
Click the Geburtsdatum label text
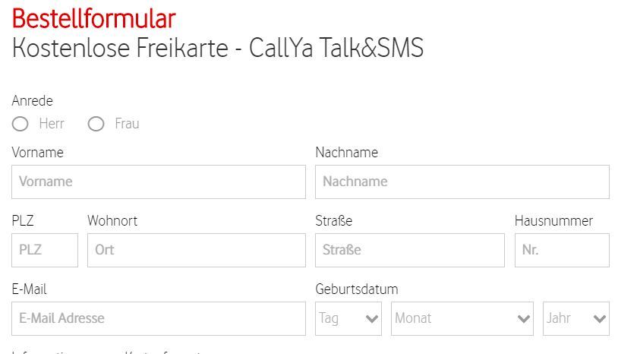click(356, 289)
